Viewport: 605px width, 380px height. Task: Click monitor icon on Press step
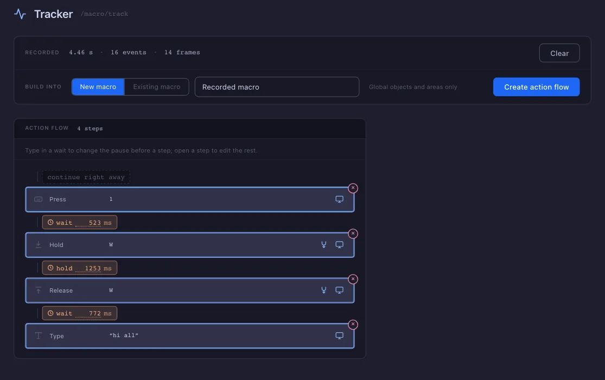click(x=339, y=199)
